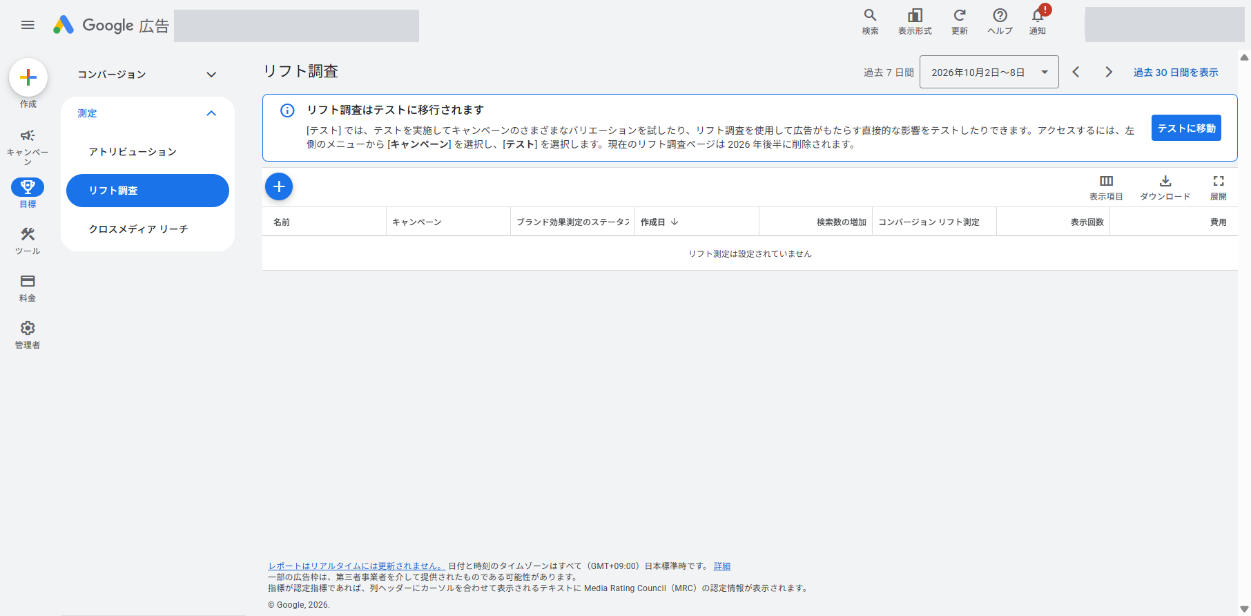Click the scrollbar up arrow

click(1244, 58)
